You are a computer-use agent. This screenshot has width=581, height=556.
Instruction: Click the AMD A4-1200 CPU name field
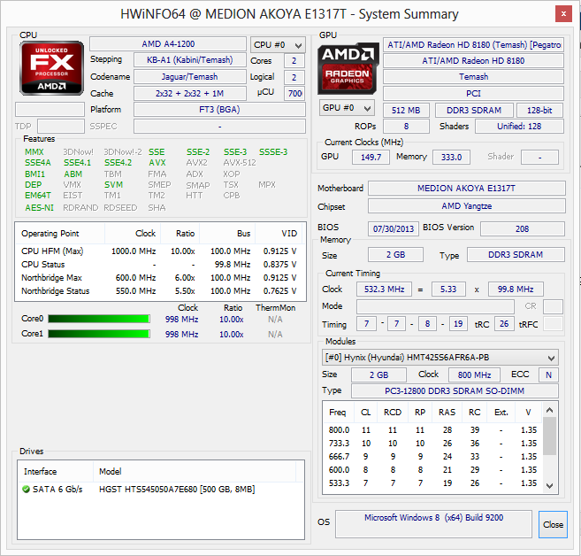pos(168,44)
